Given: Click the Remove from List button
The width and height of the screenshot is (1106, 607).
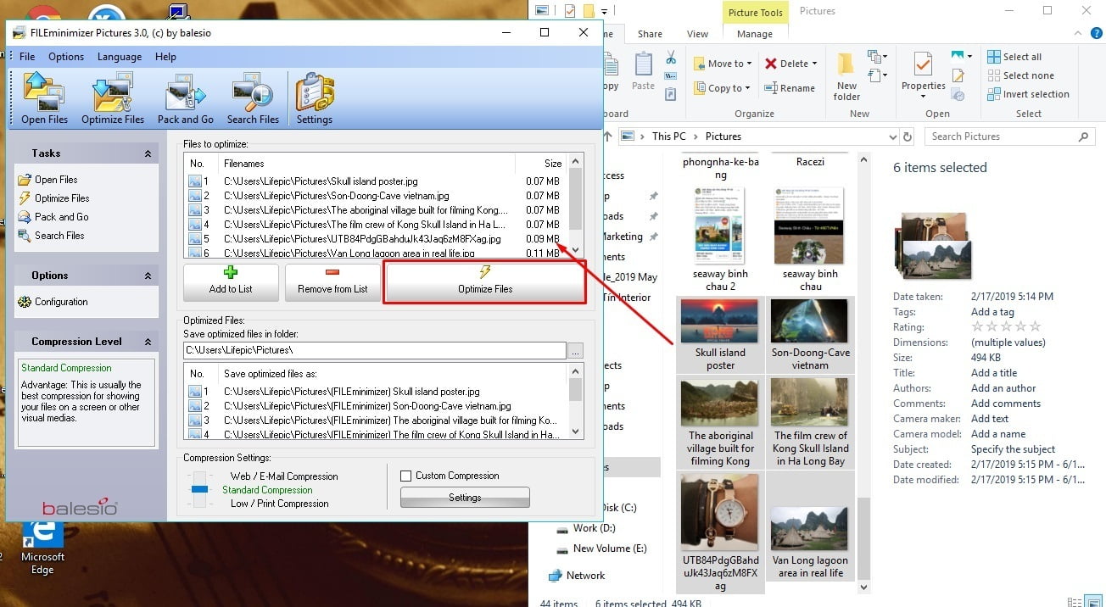Looking at the screenshot, I should 332,282.
